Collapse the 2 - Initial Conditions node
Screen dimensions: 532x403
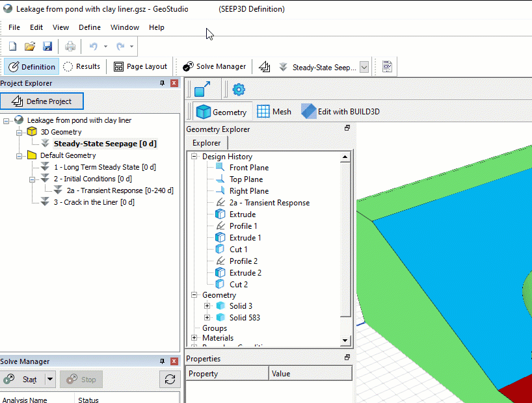coord(33,179)
